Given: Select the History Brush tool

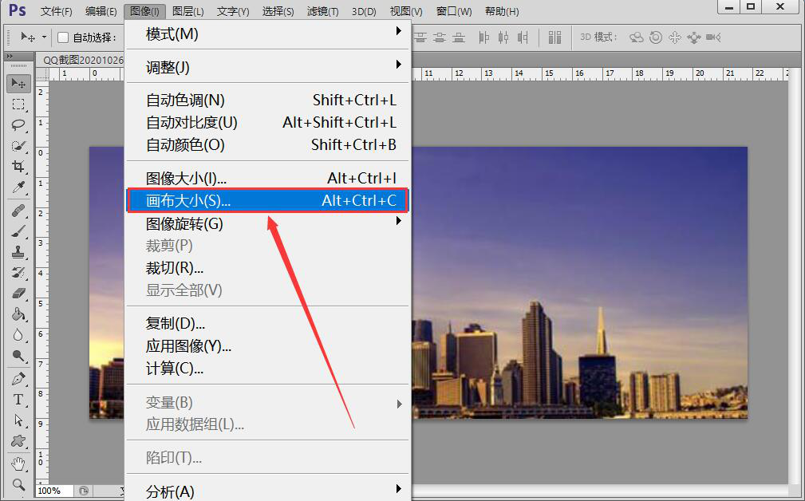Looking at the screenshot, I should pos(18,273).
